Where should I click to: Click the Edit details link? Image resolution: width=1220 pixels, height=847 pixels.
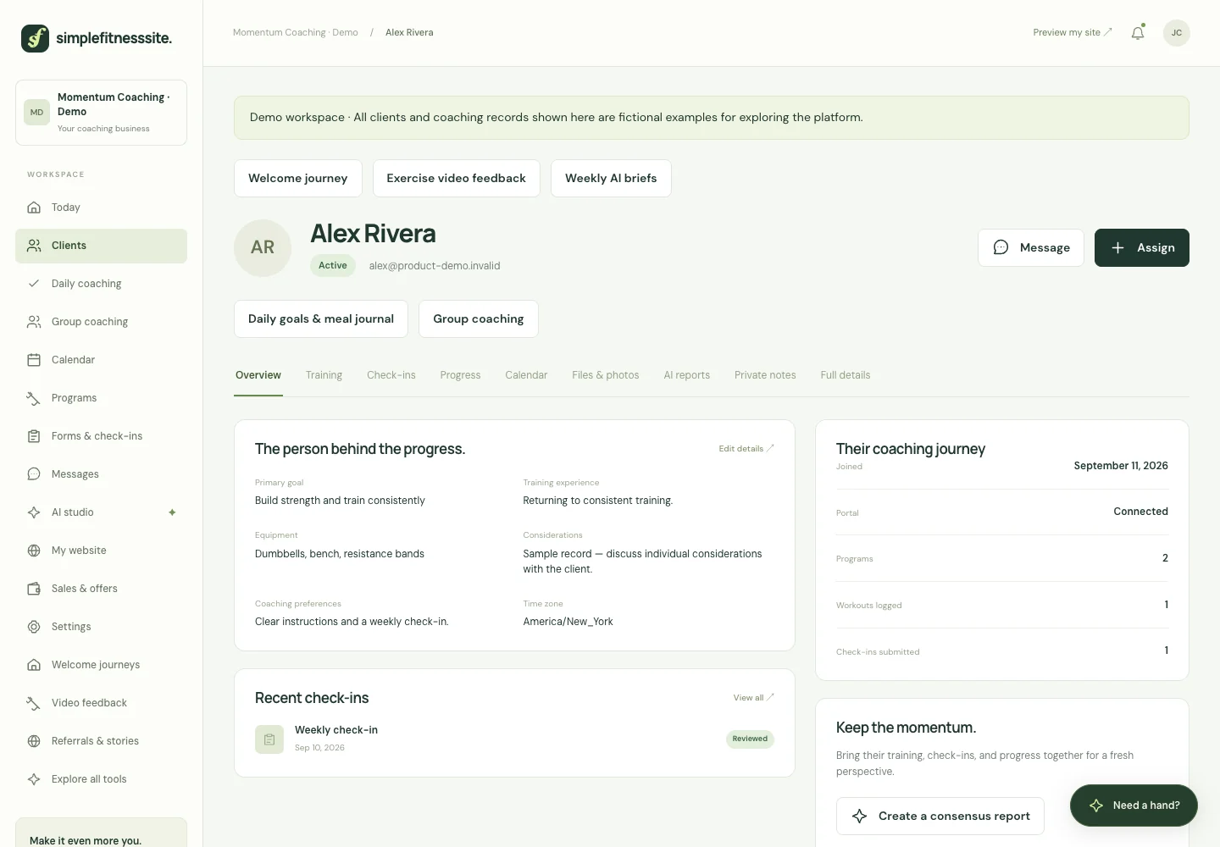[x=746, y=449]
